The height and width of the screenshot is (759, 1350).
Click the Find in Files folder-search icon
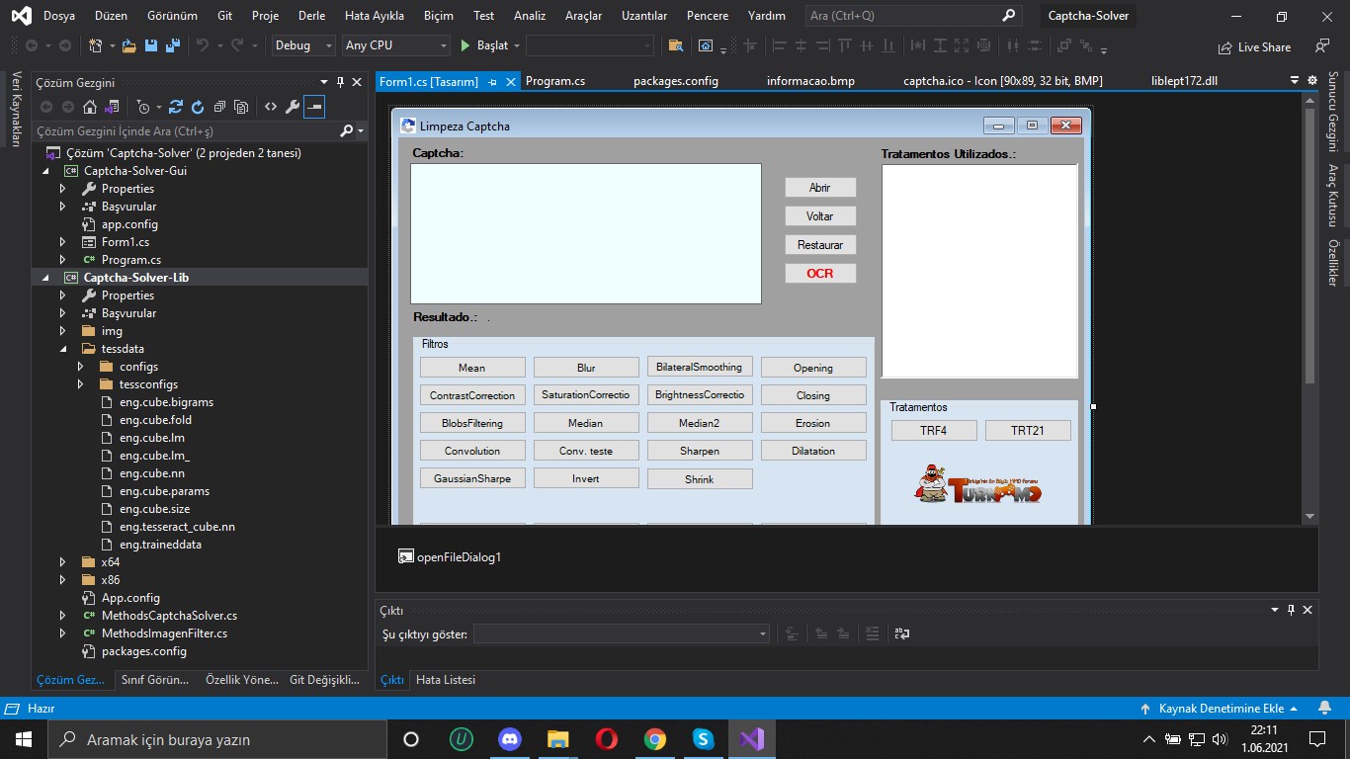coord(676,45)
